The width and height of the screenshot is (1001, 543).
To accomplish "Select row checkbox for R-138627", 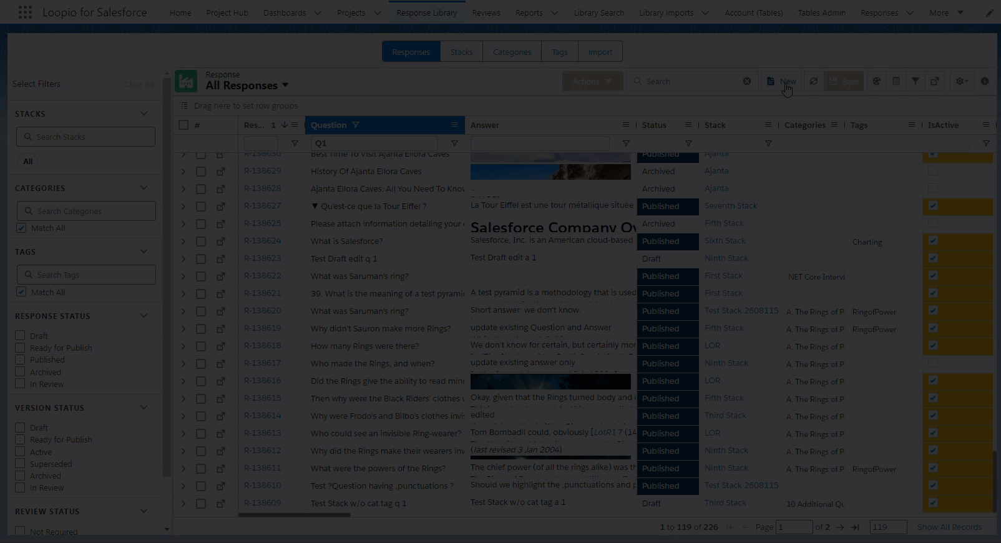I will pyautogui.click(x=201, y=206).
